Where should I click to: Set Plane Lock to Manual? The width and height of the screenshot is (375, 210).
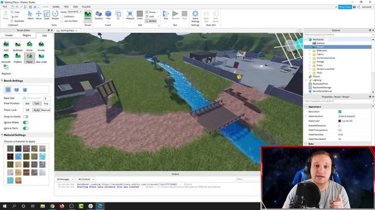tap(46, 110)
